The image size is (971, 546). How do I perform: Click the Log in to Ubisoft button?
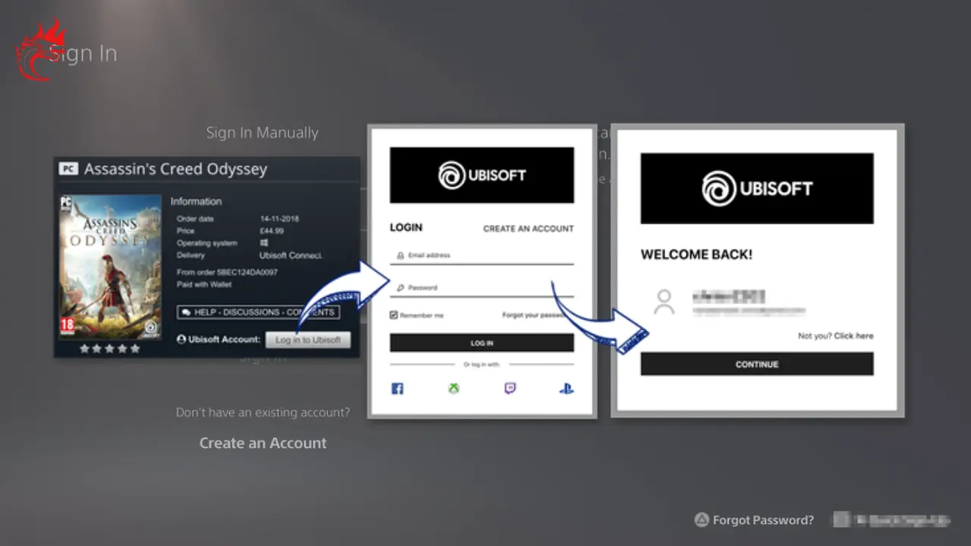308,340
